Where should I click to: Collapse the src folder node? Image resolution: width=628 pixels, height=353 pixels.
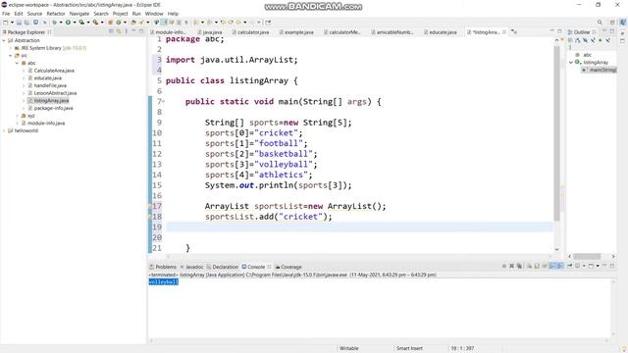click(11, 56)
